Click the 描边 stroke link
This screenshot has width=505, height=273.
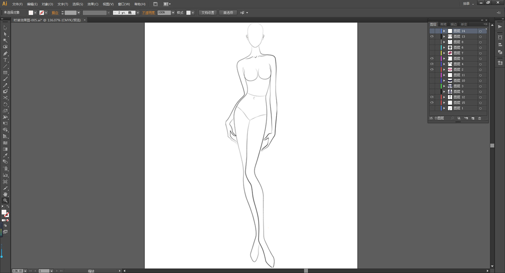click(55, 13)
